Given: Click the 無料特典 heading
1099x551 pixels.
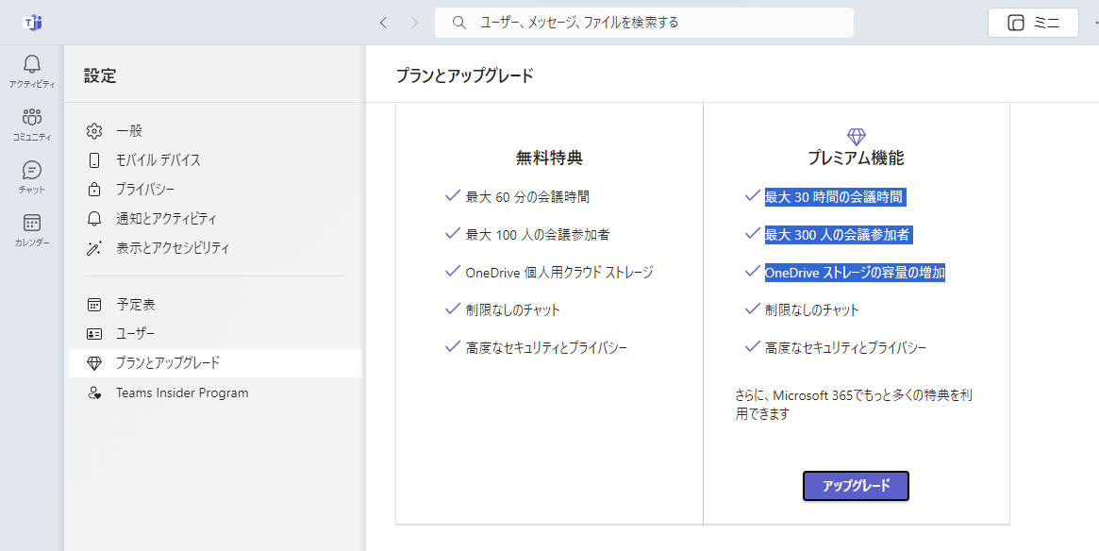Looking at the screenshot, I should pos(549,159).
